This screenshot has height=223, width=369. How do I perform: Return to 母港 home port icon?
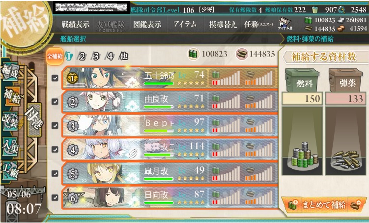coord(34,120)
